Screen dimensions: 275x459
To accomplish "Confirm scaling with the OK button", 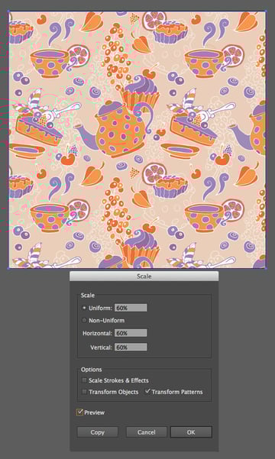I will pyautogui.click(x=191, y=432).
